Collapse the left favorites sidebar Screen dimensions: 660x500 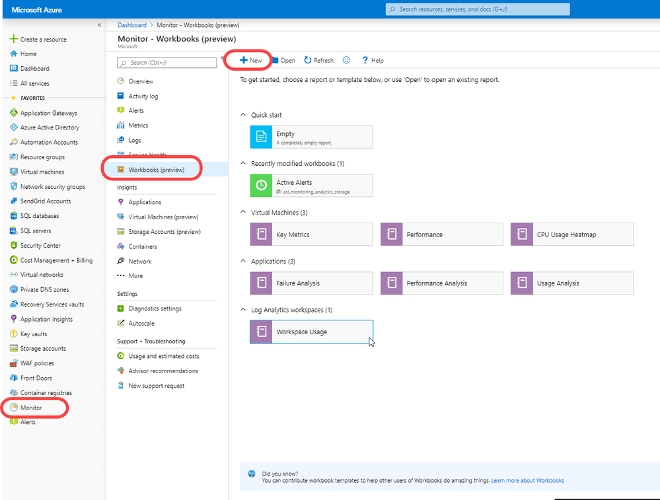coord(99,25)
